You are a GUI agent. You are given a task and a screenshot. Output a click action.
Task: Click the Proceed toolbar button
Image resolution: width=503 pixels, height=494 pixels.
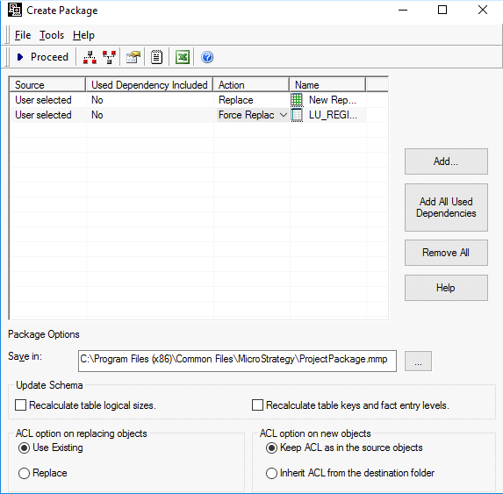[42, 57]
